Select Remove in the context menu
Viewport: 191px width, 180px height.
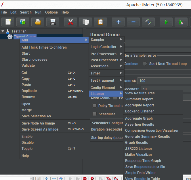click(x=54, y=97)
